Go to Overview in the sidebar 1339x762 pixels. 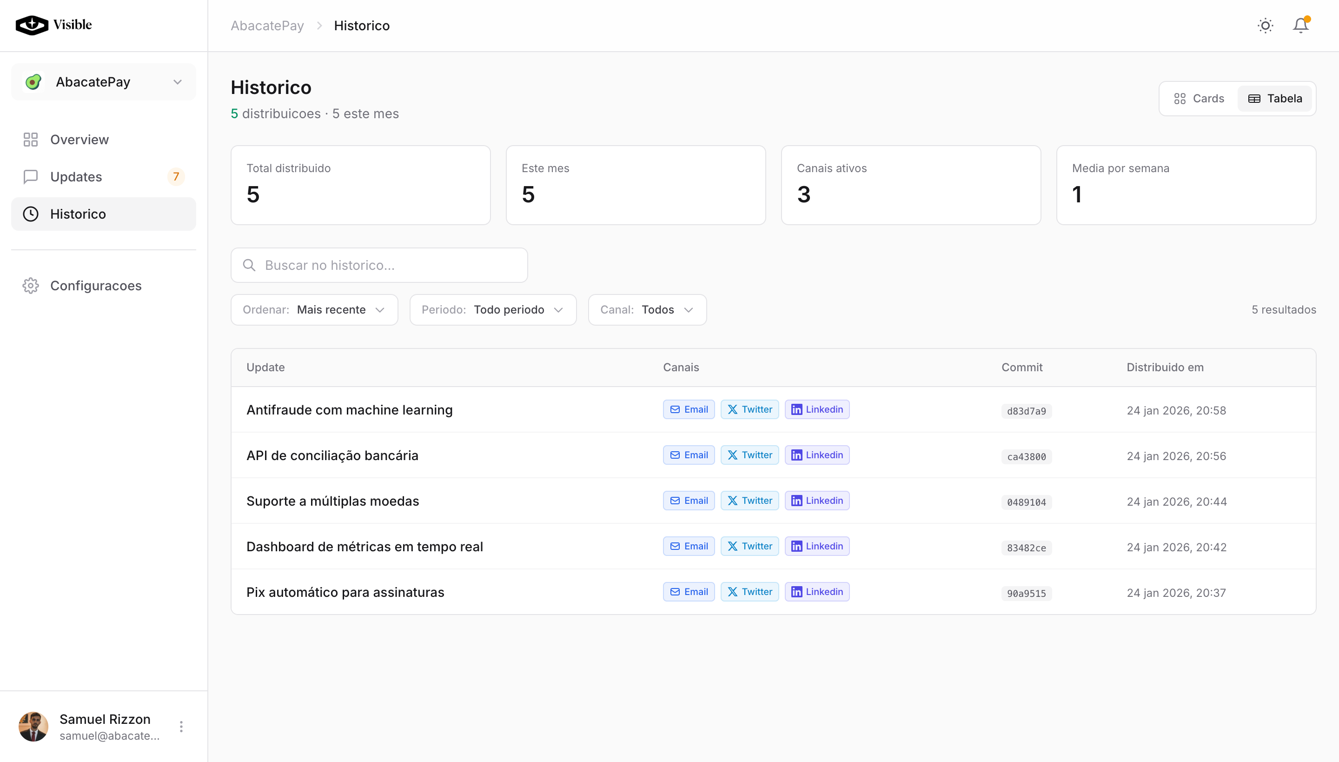pos(80,140)
